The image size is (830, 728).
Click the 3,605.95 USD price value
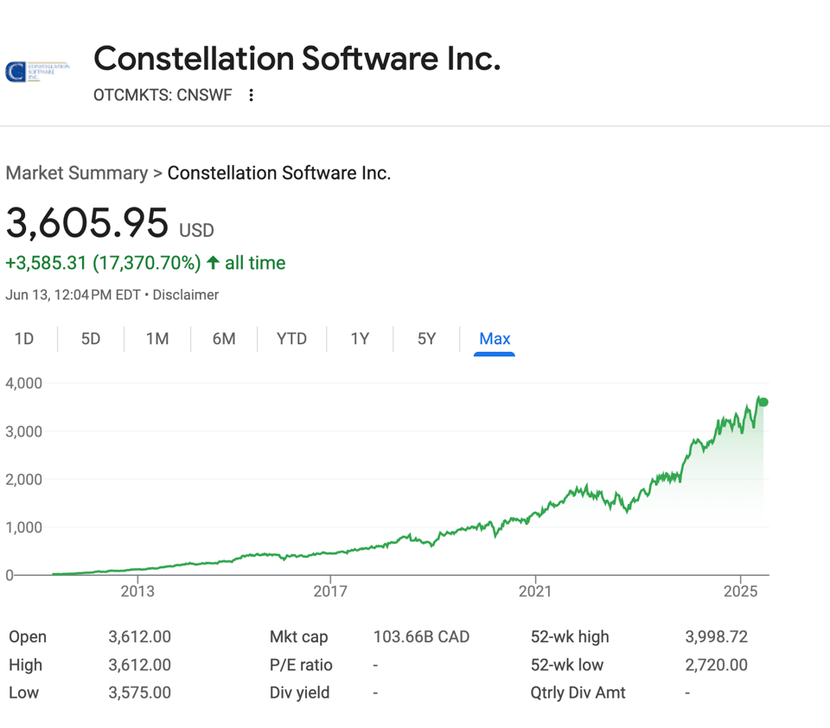87,223
